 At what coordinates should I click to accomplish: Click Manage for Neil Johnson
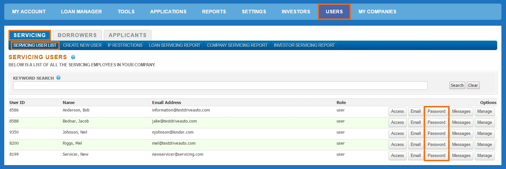[484, 134]
